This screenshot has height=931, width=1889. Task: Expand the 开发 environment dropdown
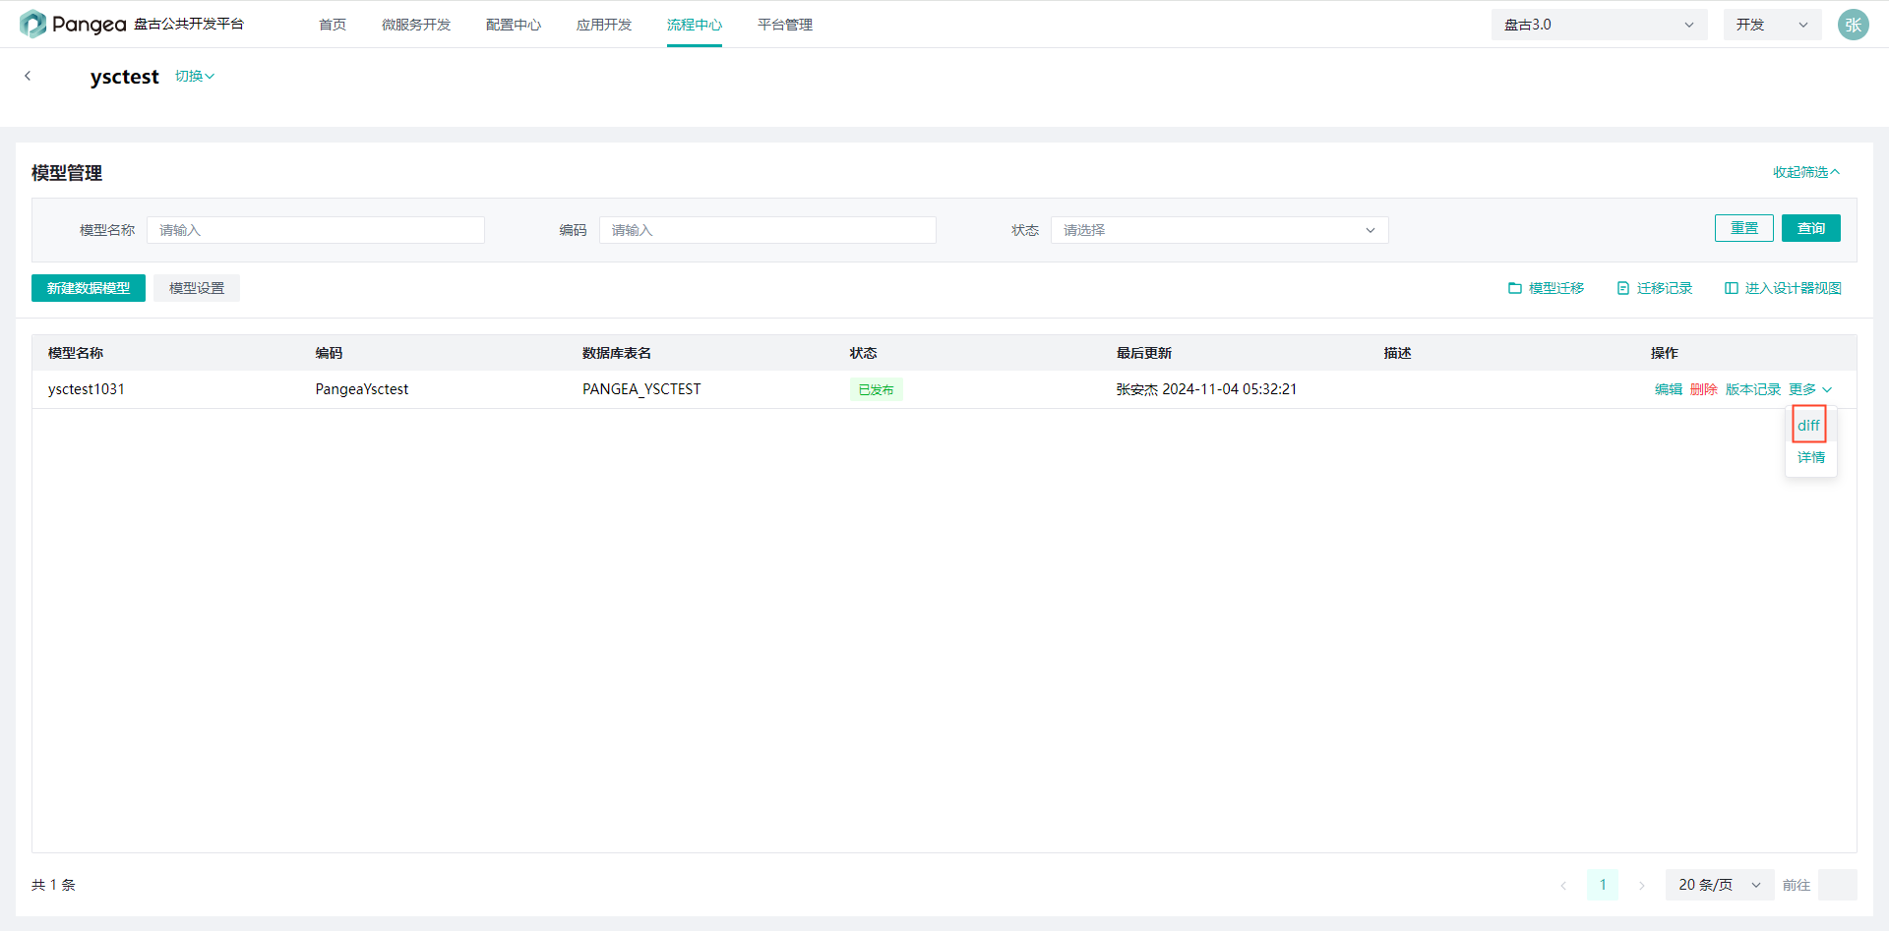coord(1772,25)
